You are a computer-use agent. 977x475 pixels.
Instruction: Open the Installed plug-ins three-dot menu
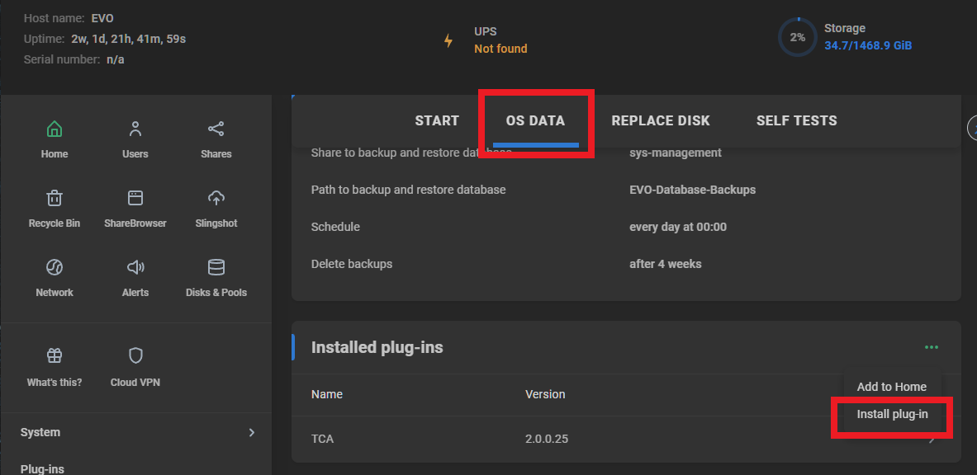pyautogui.click(x=931, y=347)
